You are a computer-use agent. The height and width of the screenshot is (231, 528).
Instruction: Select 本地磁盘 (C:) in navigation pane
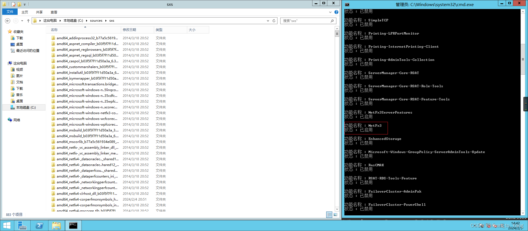pyautogui.click(x=26, y=108)
